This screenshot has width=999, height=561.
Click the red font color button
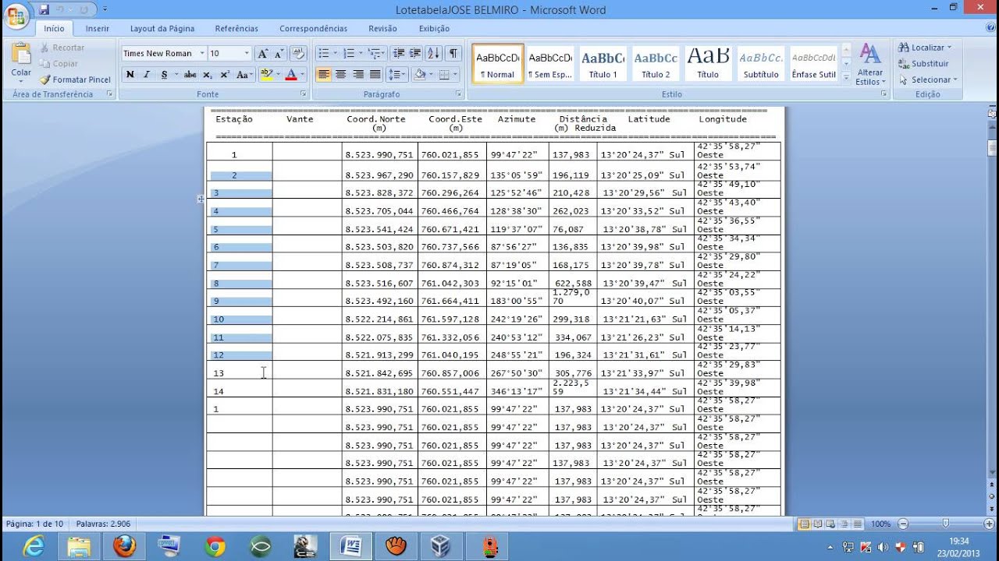pyautogui.click(x=291, y=75)
